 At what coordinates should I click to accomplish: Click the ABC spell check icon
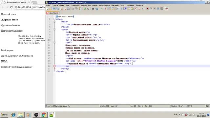pos(167,9)
